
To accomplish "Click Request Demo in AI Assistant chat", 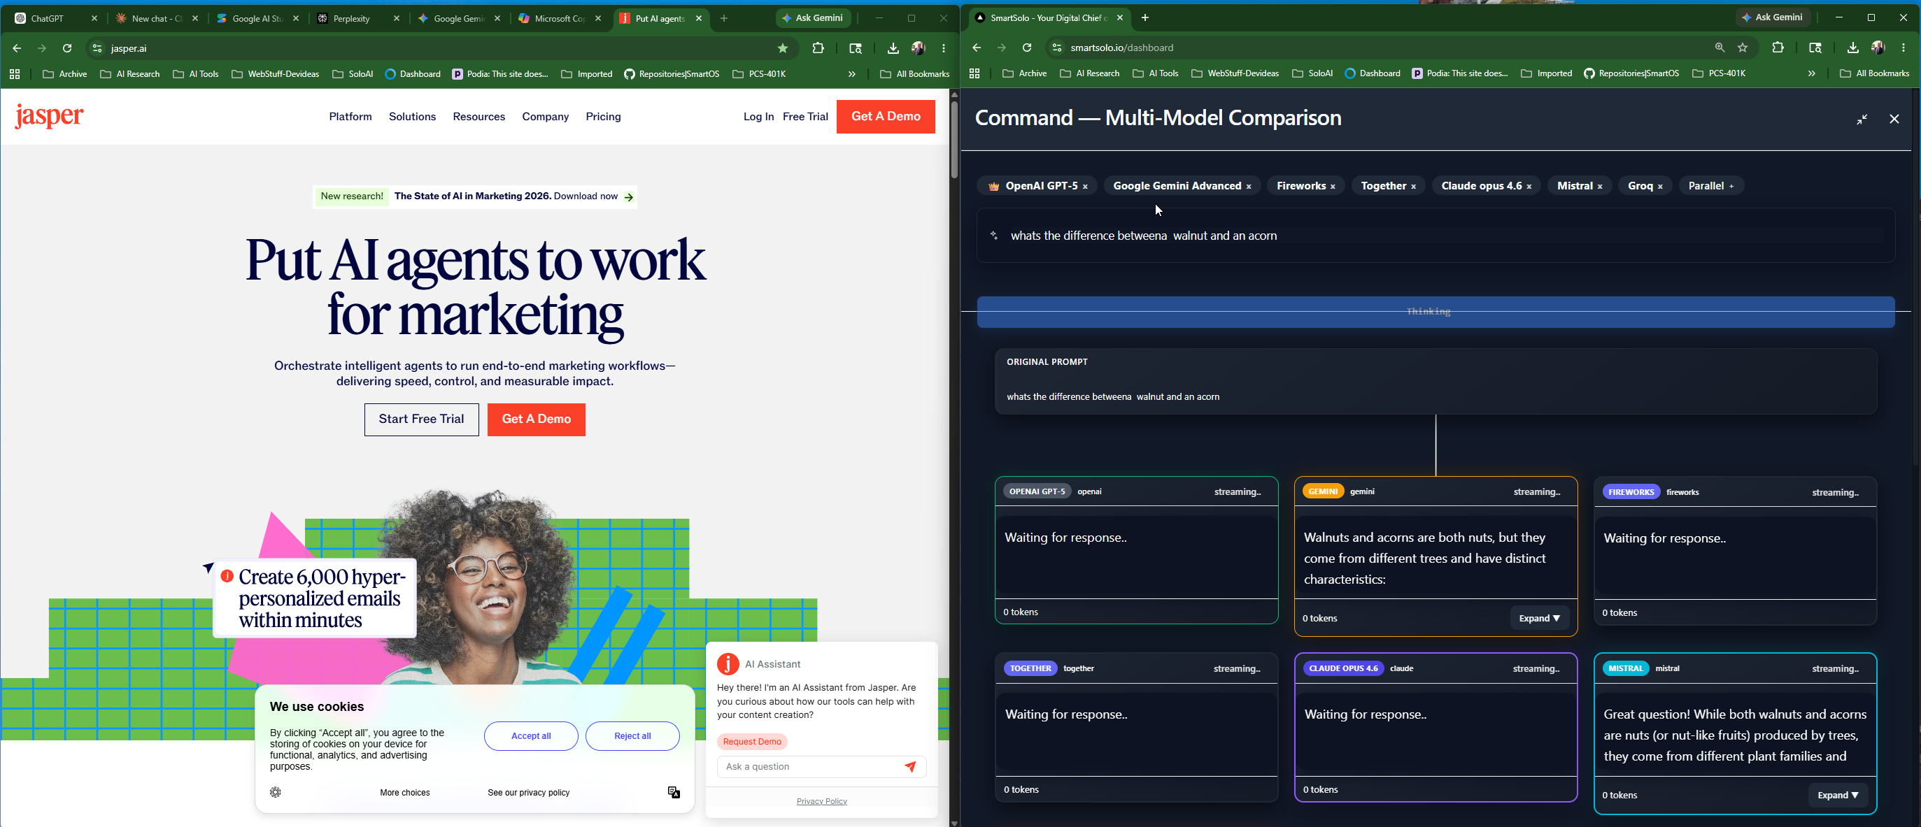I will [x=752, y=741].
